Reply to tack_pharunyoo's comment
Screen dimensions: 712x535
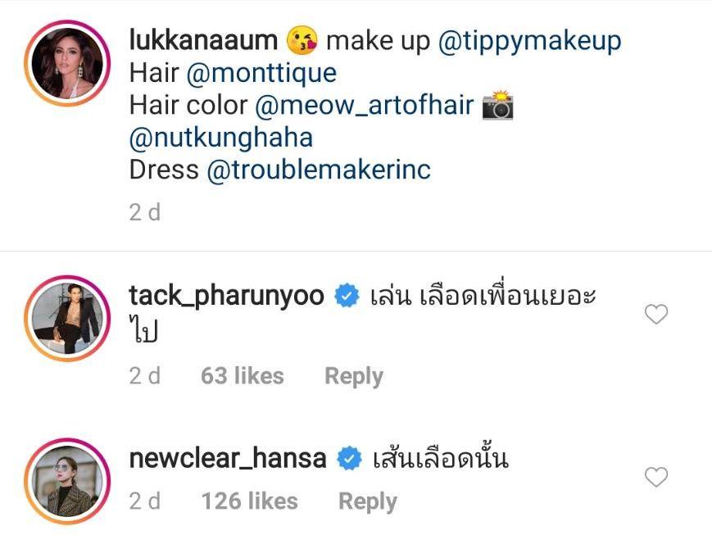[x=354, y=376]
